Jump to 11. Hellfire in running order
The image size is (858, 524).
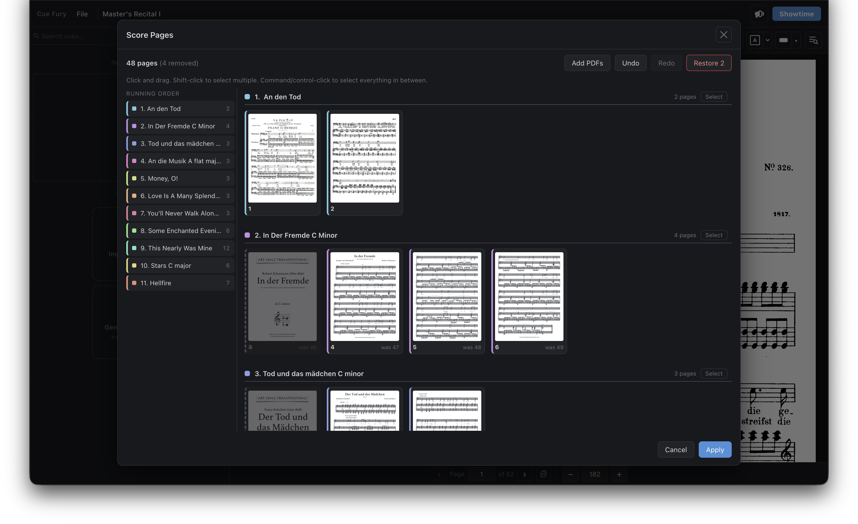click(x=180, y=283)
